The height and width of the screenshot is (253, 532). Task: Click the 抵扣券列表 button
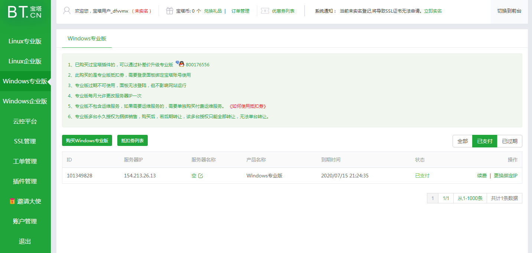pyautogui.click(x=133, y=140)
